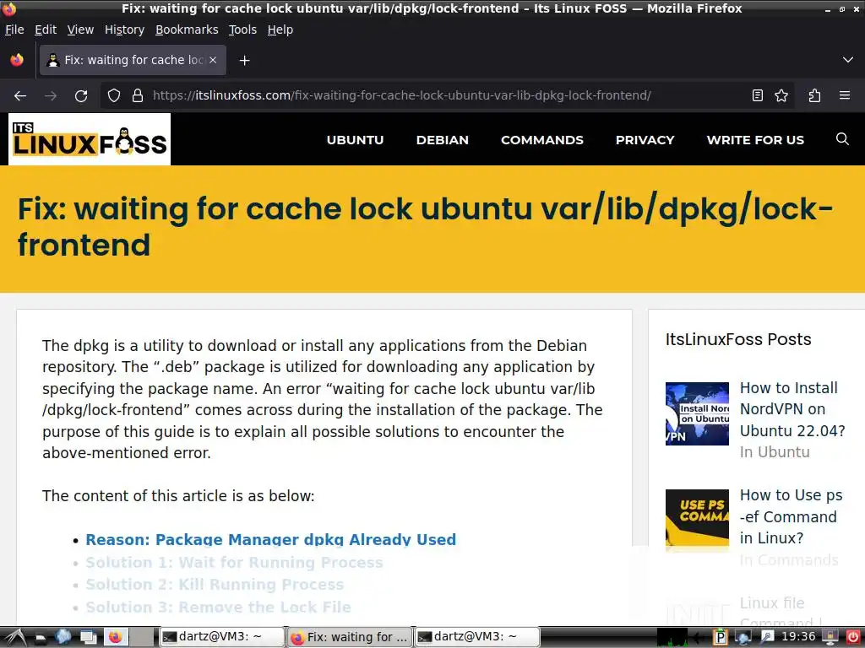This screenshot has height=648, width=865.
Task: Bookmark this page with the star
Action: point(781,95)
